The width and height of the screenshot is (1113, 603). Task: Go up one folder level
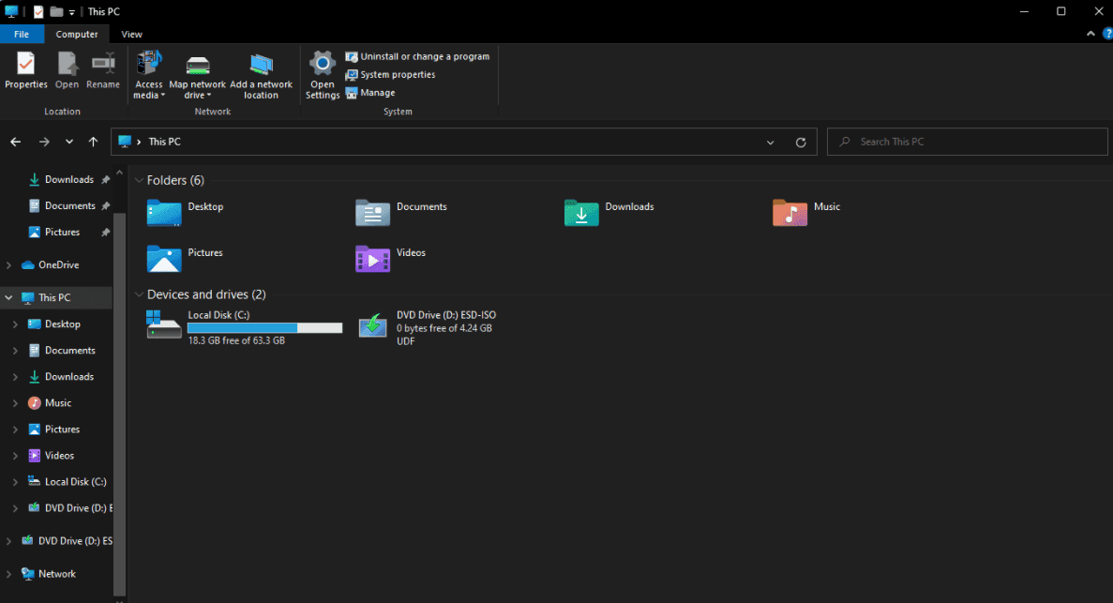(93, 142)
